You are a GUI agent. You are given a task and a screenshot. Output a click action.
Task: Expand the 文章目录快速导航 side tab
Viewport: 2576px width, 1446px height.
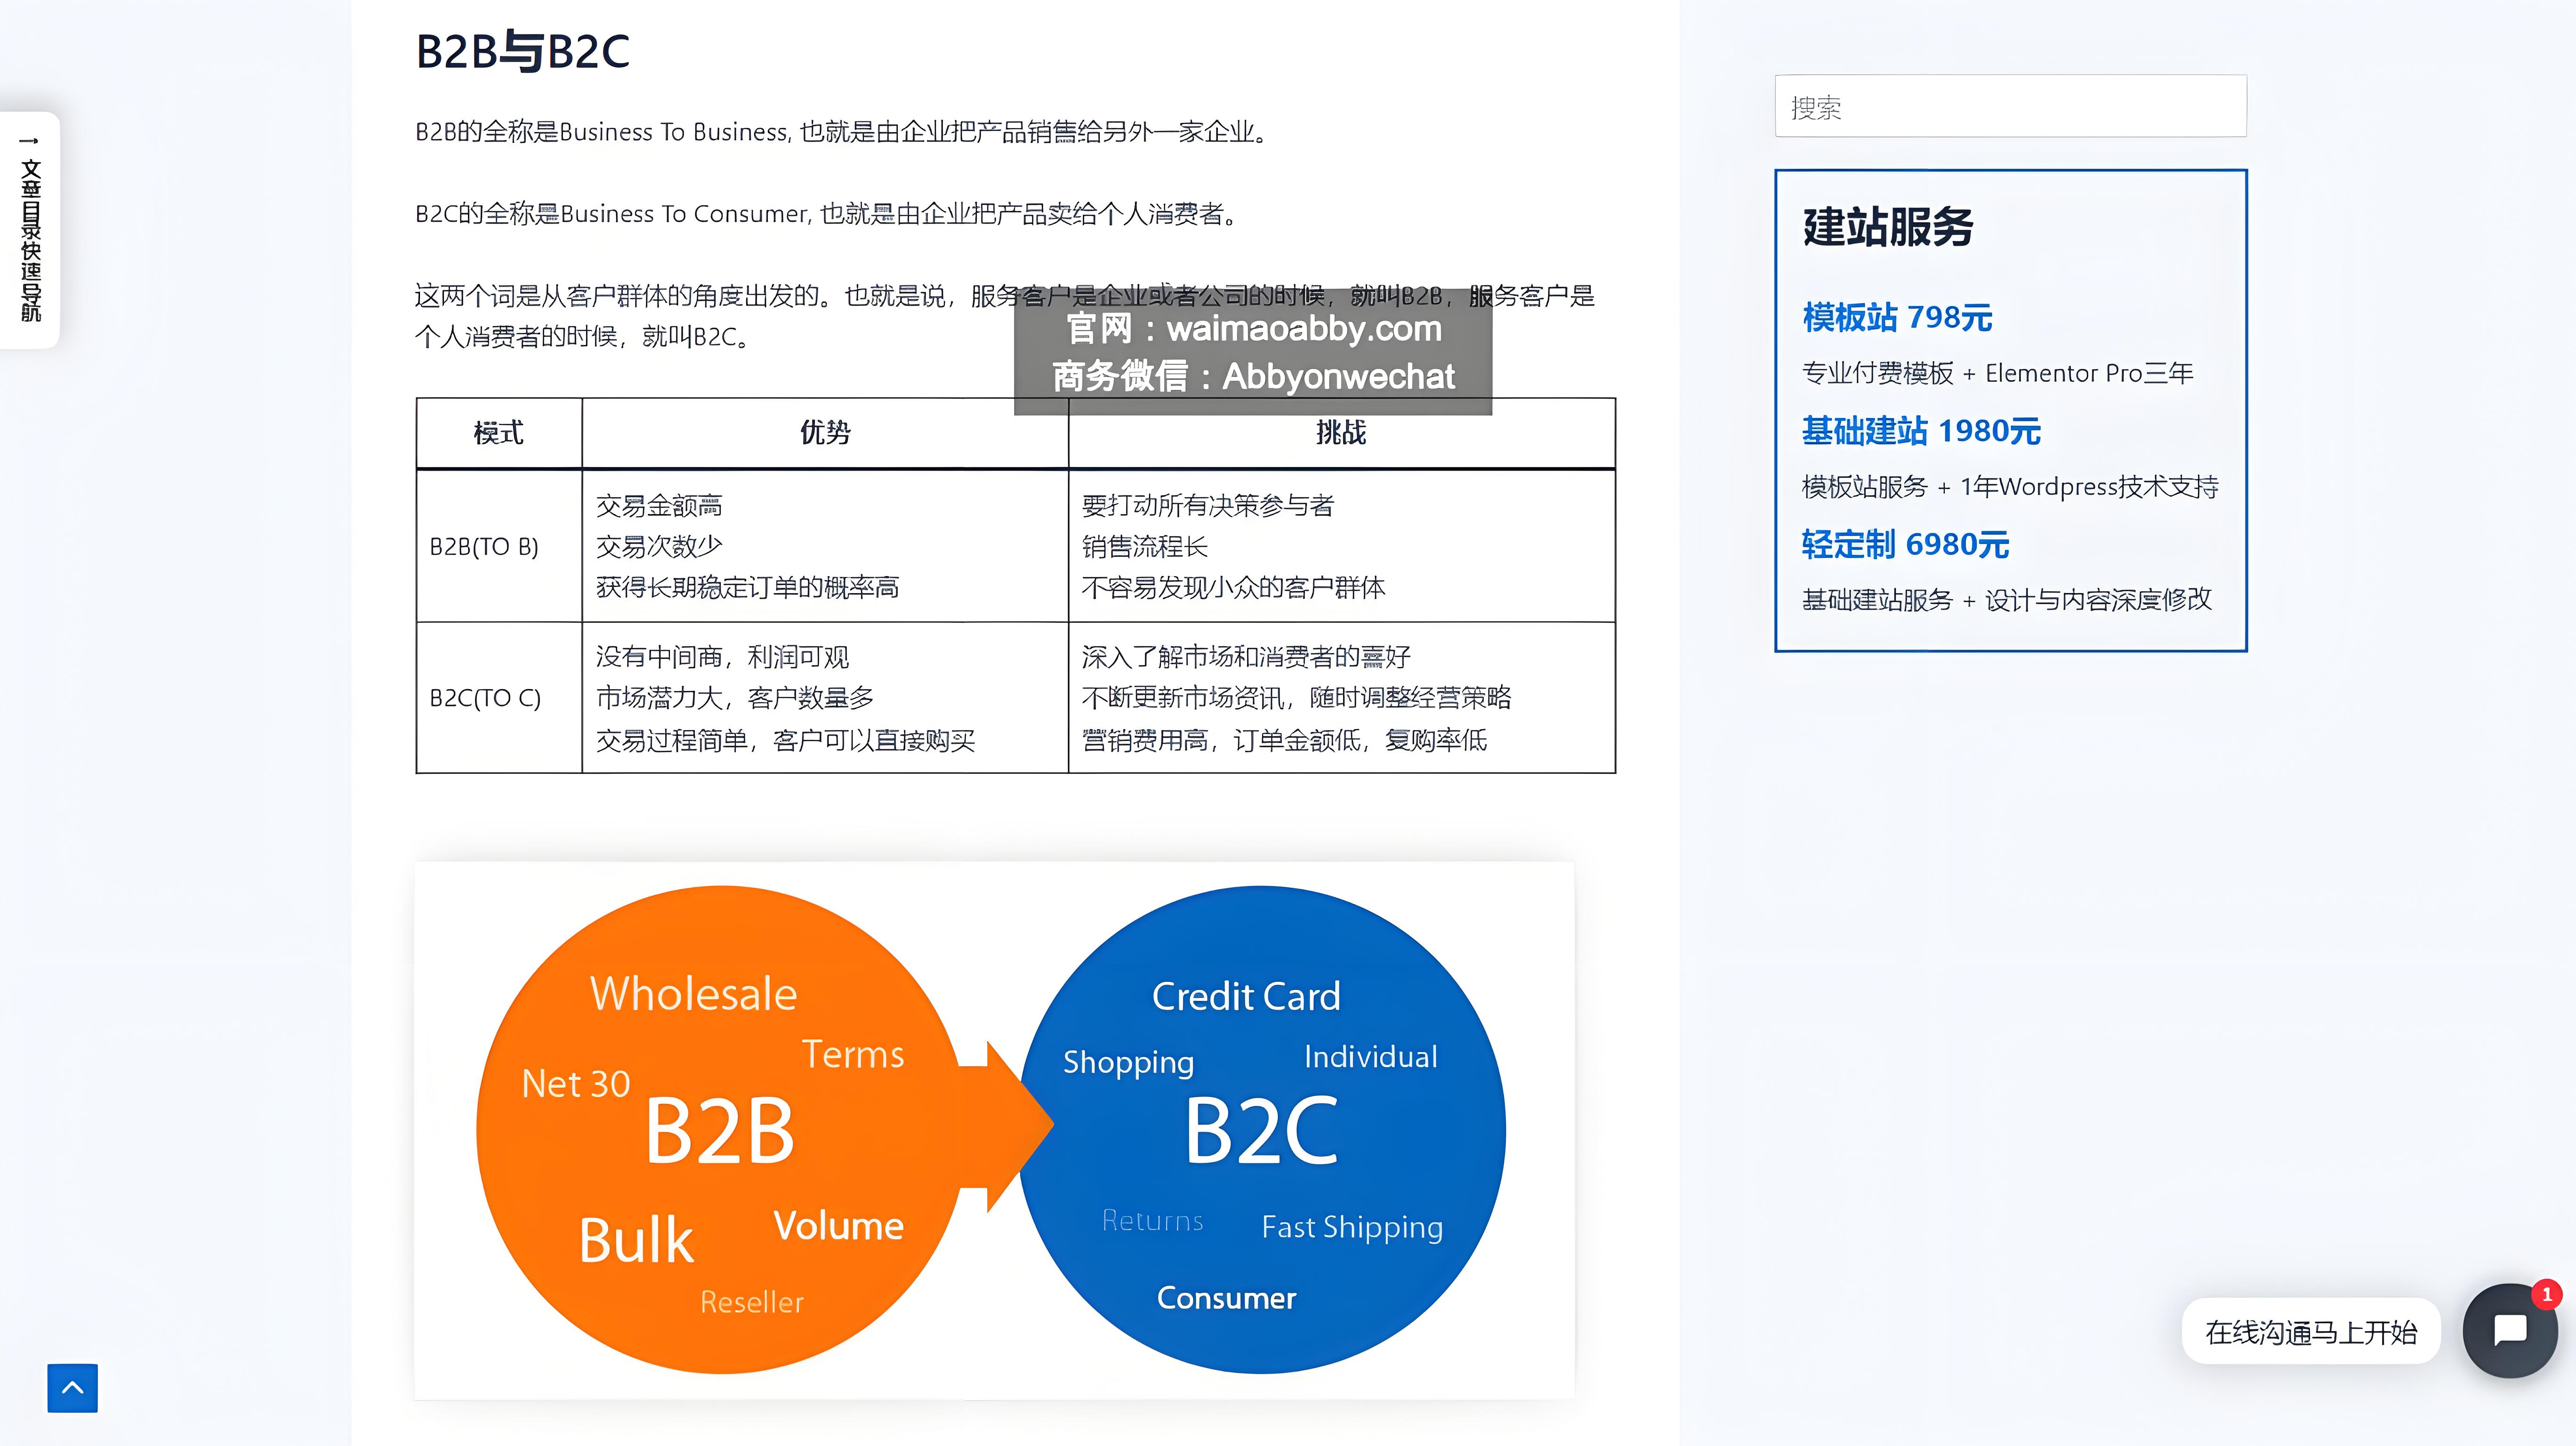pyautogui.click(x=30, y=230)
